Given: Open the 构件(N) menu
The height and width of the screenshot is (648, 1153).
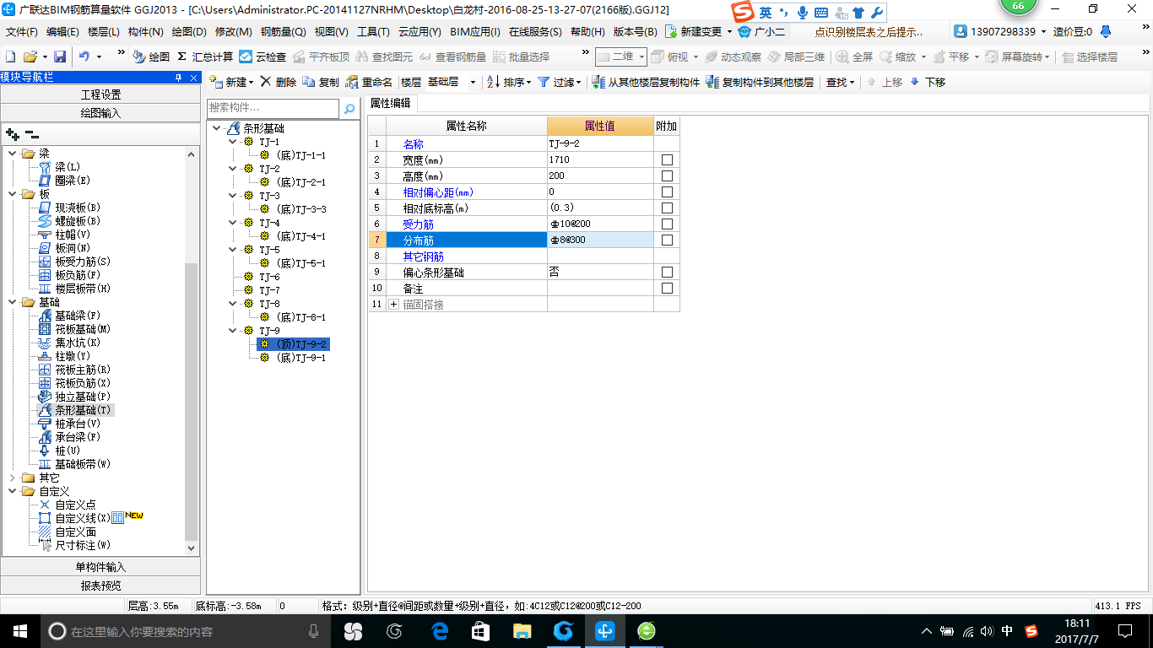Looking at the screenshot, I should tap(145, 32).
